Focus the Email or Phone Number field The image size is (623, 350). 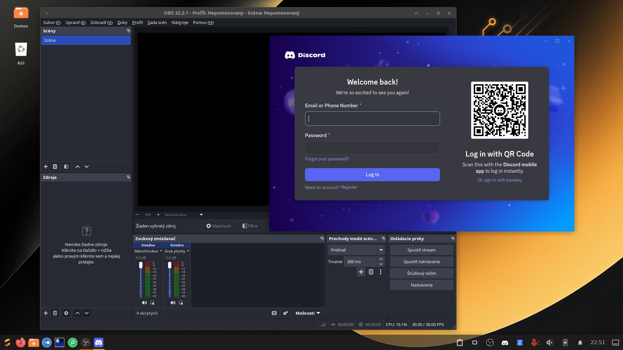coord(372,119)
